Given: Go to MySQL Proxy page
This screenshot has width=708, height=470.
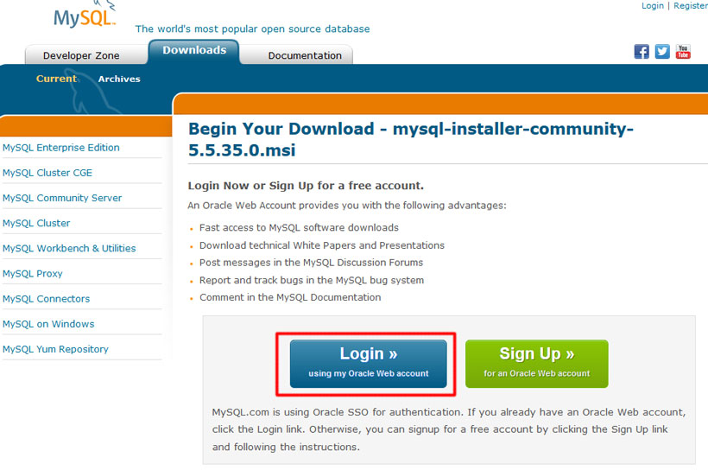Looking at the screenshot, I should [33, 273].
